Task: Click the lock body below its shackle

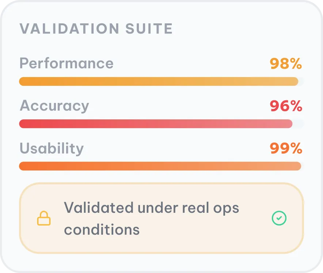Action: pyautogui.click(x=44, y=222)
